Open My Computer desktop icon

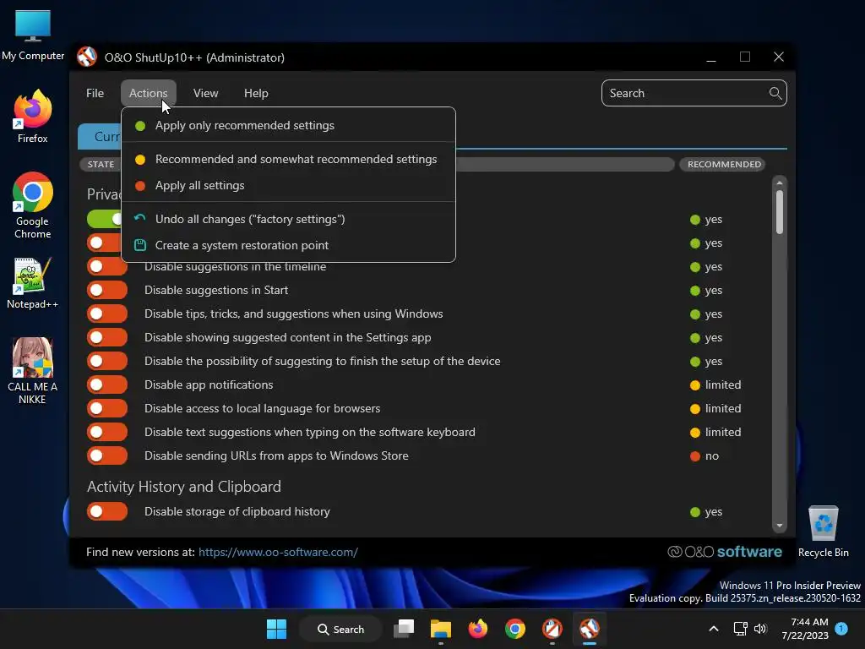click(x=33, y=35)
